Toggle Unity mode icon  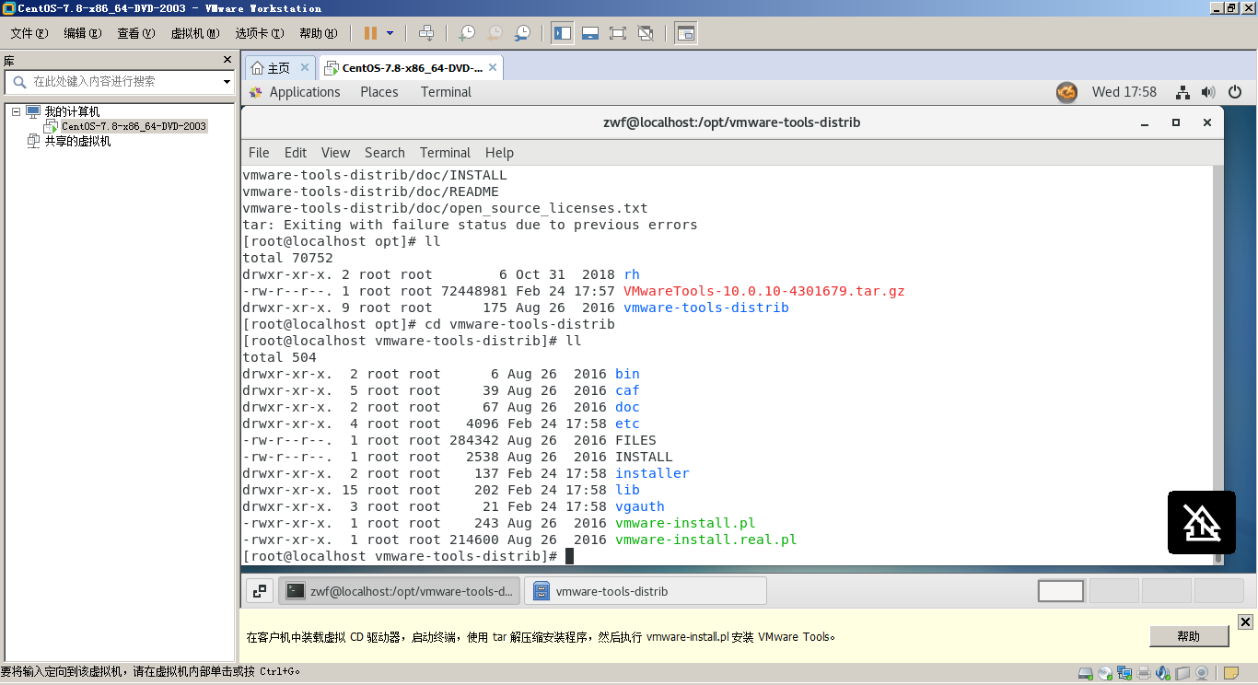click(646, 33)
